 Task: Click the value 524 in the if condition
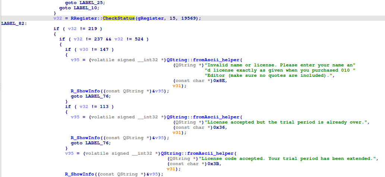click(139, 39)
